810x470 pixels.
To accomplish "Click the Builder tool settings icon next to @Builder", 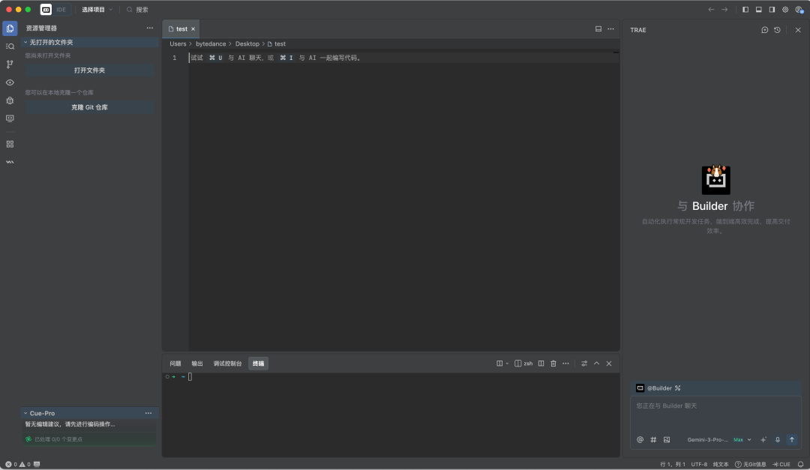I will coord(678,388).
